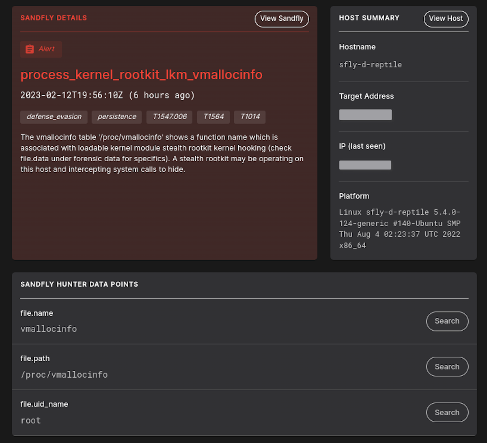
Task: Search for the file.path /proc/vmallocinfo value
Action: click(447, 366)
